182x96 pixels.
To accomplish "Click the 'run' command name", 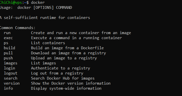I will (x=7, y=33).
